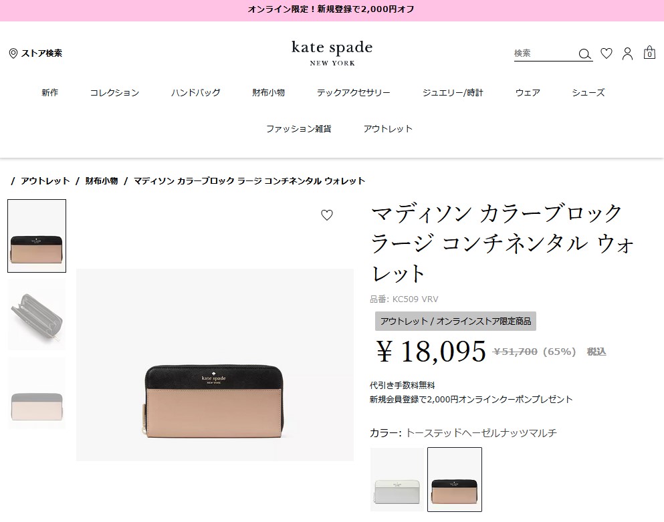Click the kate spade New York logo
The height and width of the screenshot is (522, 664).
[332, 53]
